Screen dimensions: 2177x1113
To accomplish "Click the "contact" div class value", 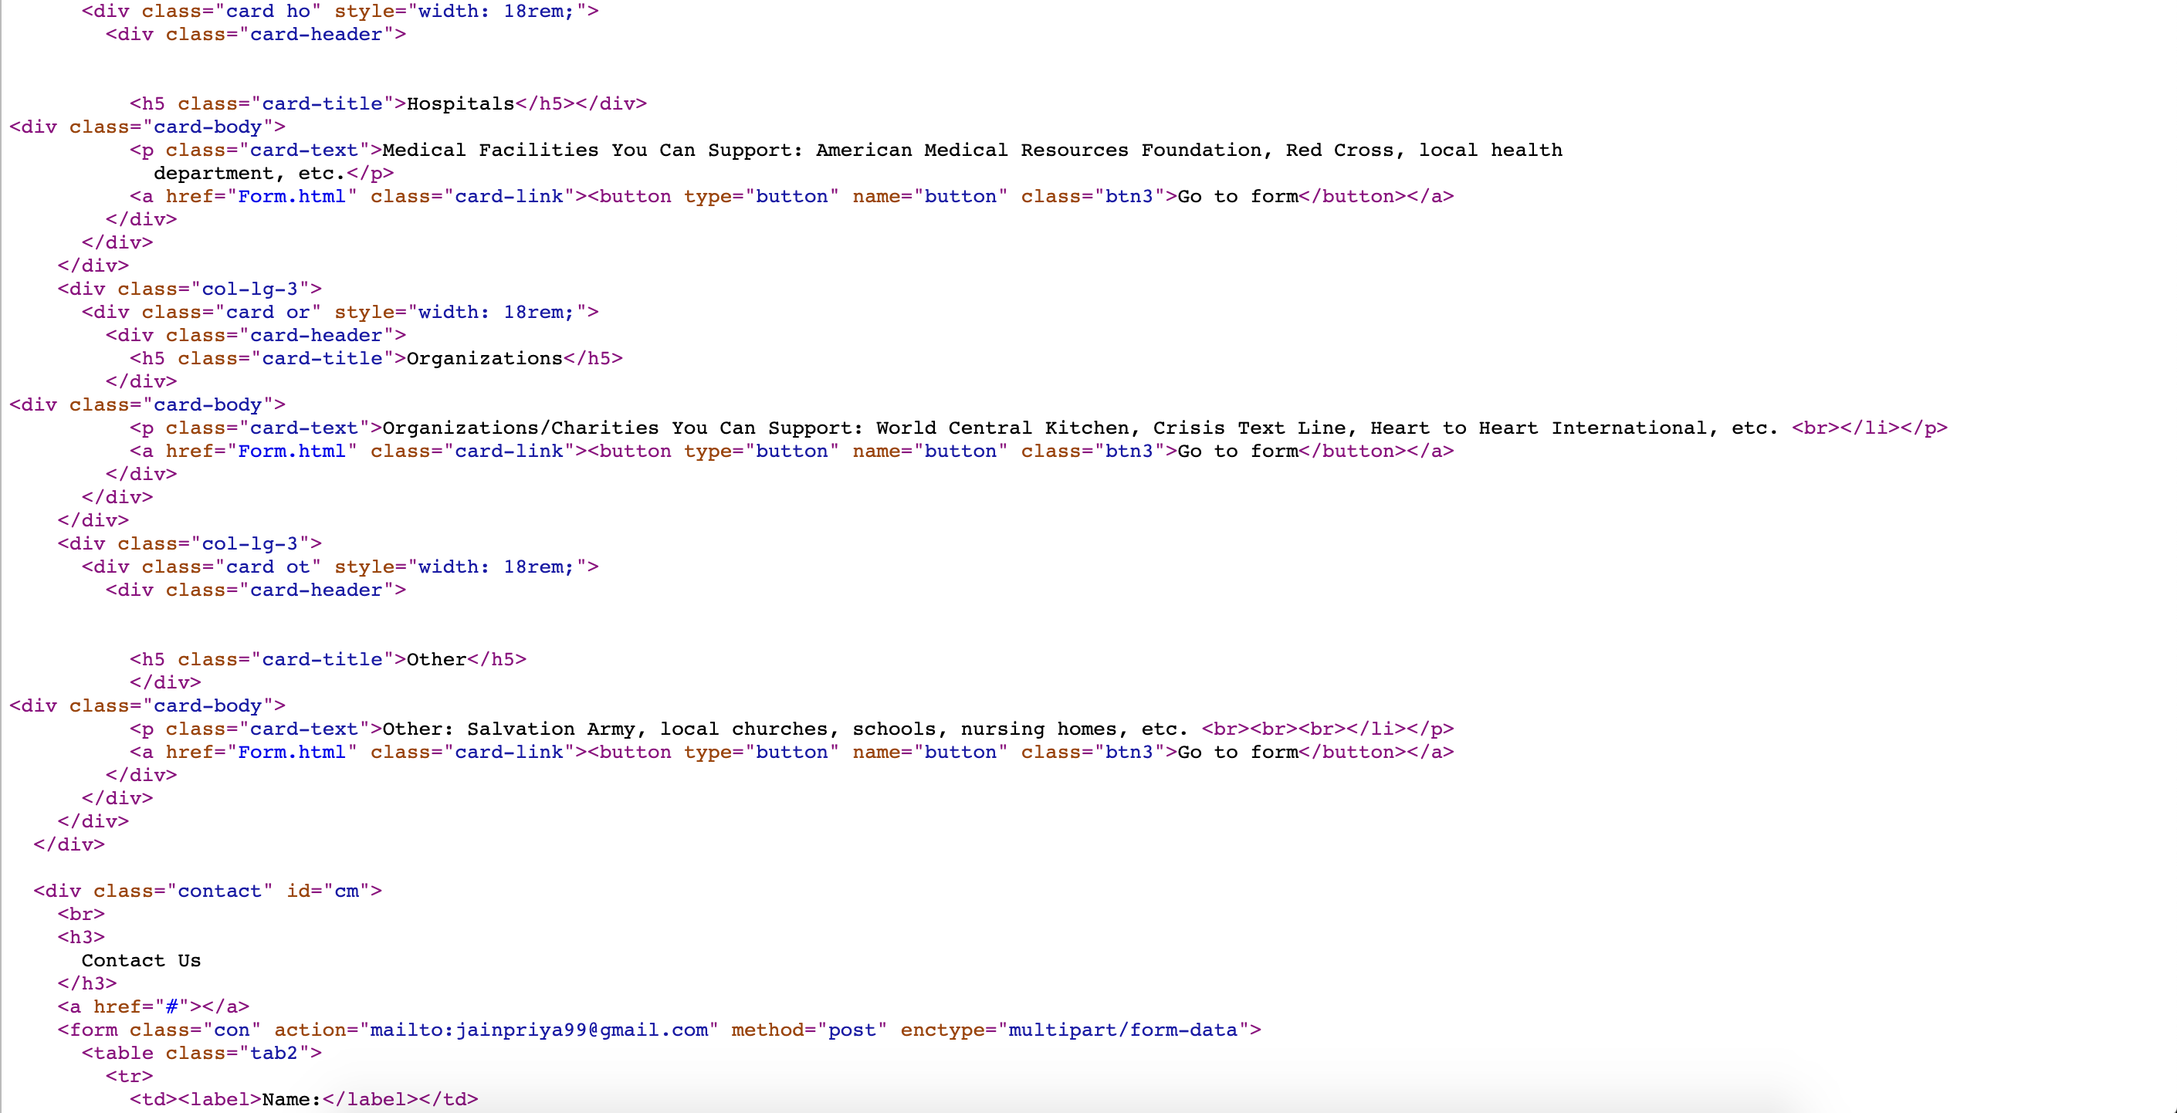I will point(219,891).
